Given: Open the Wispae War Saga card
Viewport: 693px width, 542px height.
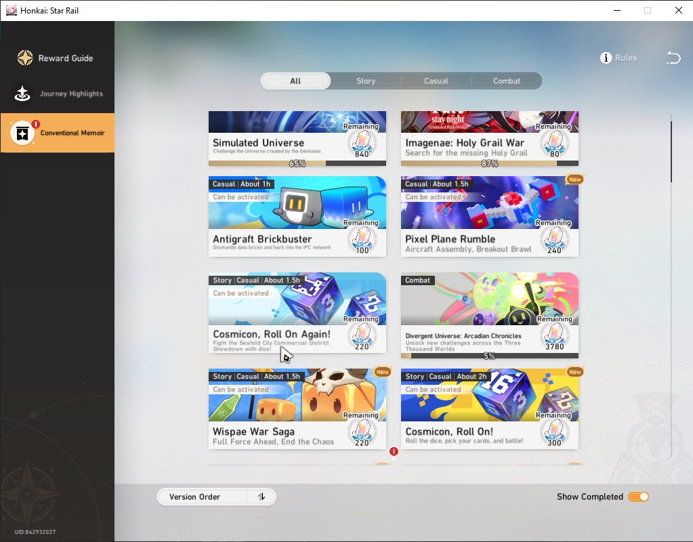Looking at the screenshot, I should coord(297,409).
